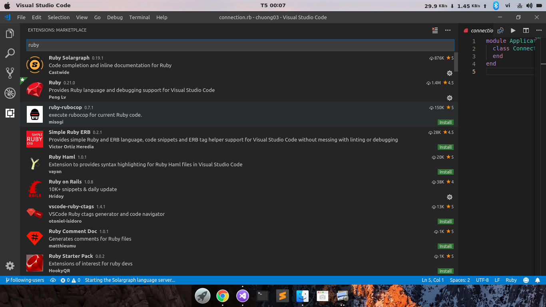Open the Go menu

(x=98, y=17)
